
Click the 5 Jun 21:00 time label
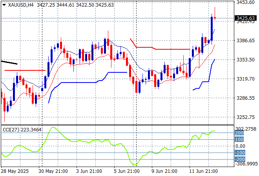[x=127, y=171]
